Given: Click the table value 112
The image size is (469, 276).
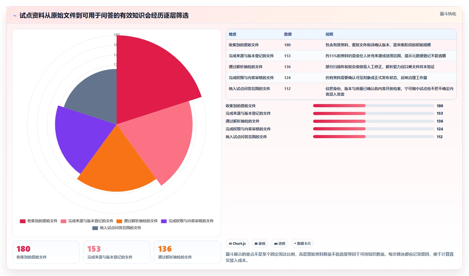Looking at the screenshot, I should (287, 89).
